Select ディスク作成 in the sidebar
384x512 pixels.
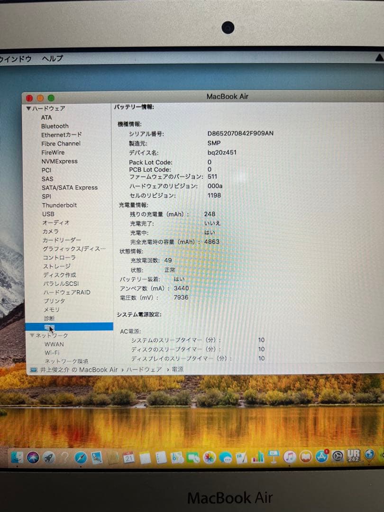pos(59,275)
